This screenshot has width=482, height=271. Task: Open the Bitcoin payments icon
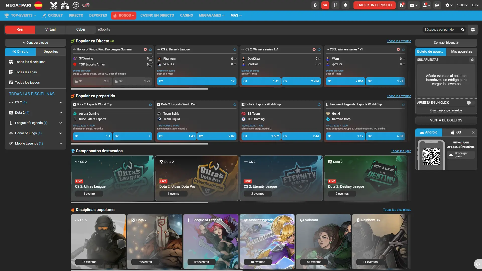coord(315,5)
